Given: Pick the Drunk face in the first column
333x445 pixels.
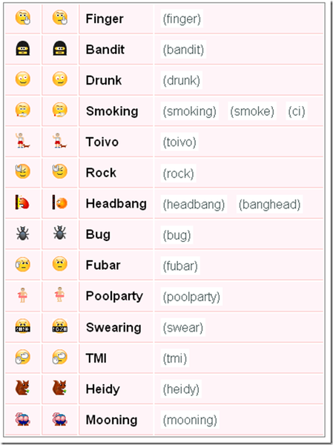Looking at the screenshot, I should coord(23,79).
